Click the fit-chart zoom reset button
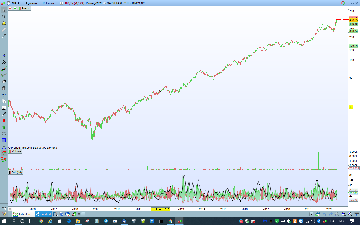This screenshot has height=225, width=360. [337, 214]
